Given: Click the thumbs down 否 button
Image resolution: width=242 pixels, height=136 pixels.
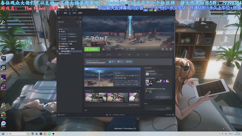Looking at the screenshot, I should (120, 62).
